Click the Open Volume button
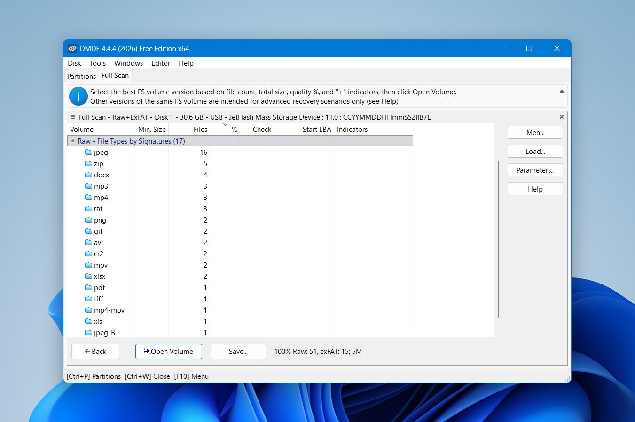This screenshot has height=422, width=635. pyautogui.click(x=169, y=351)
